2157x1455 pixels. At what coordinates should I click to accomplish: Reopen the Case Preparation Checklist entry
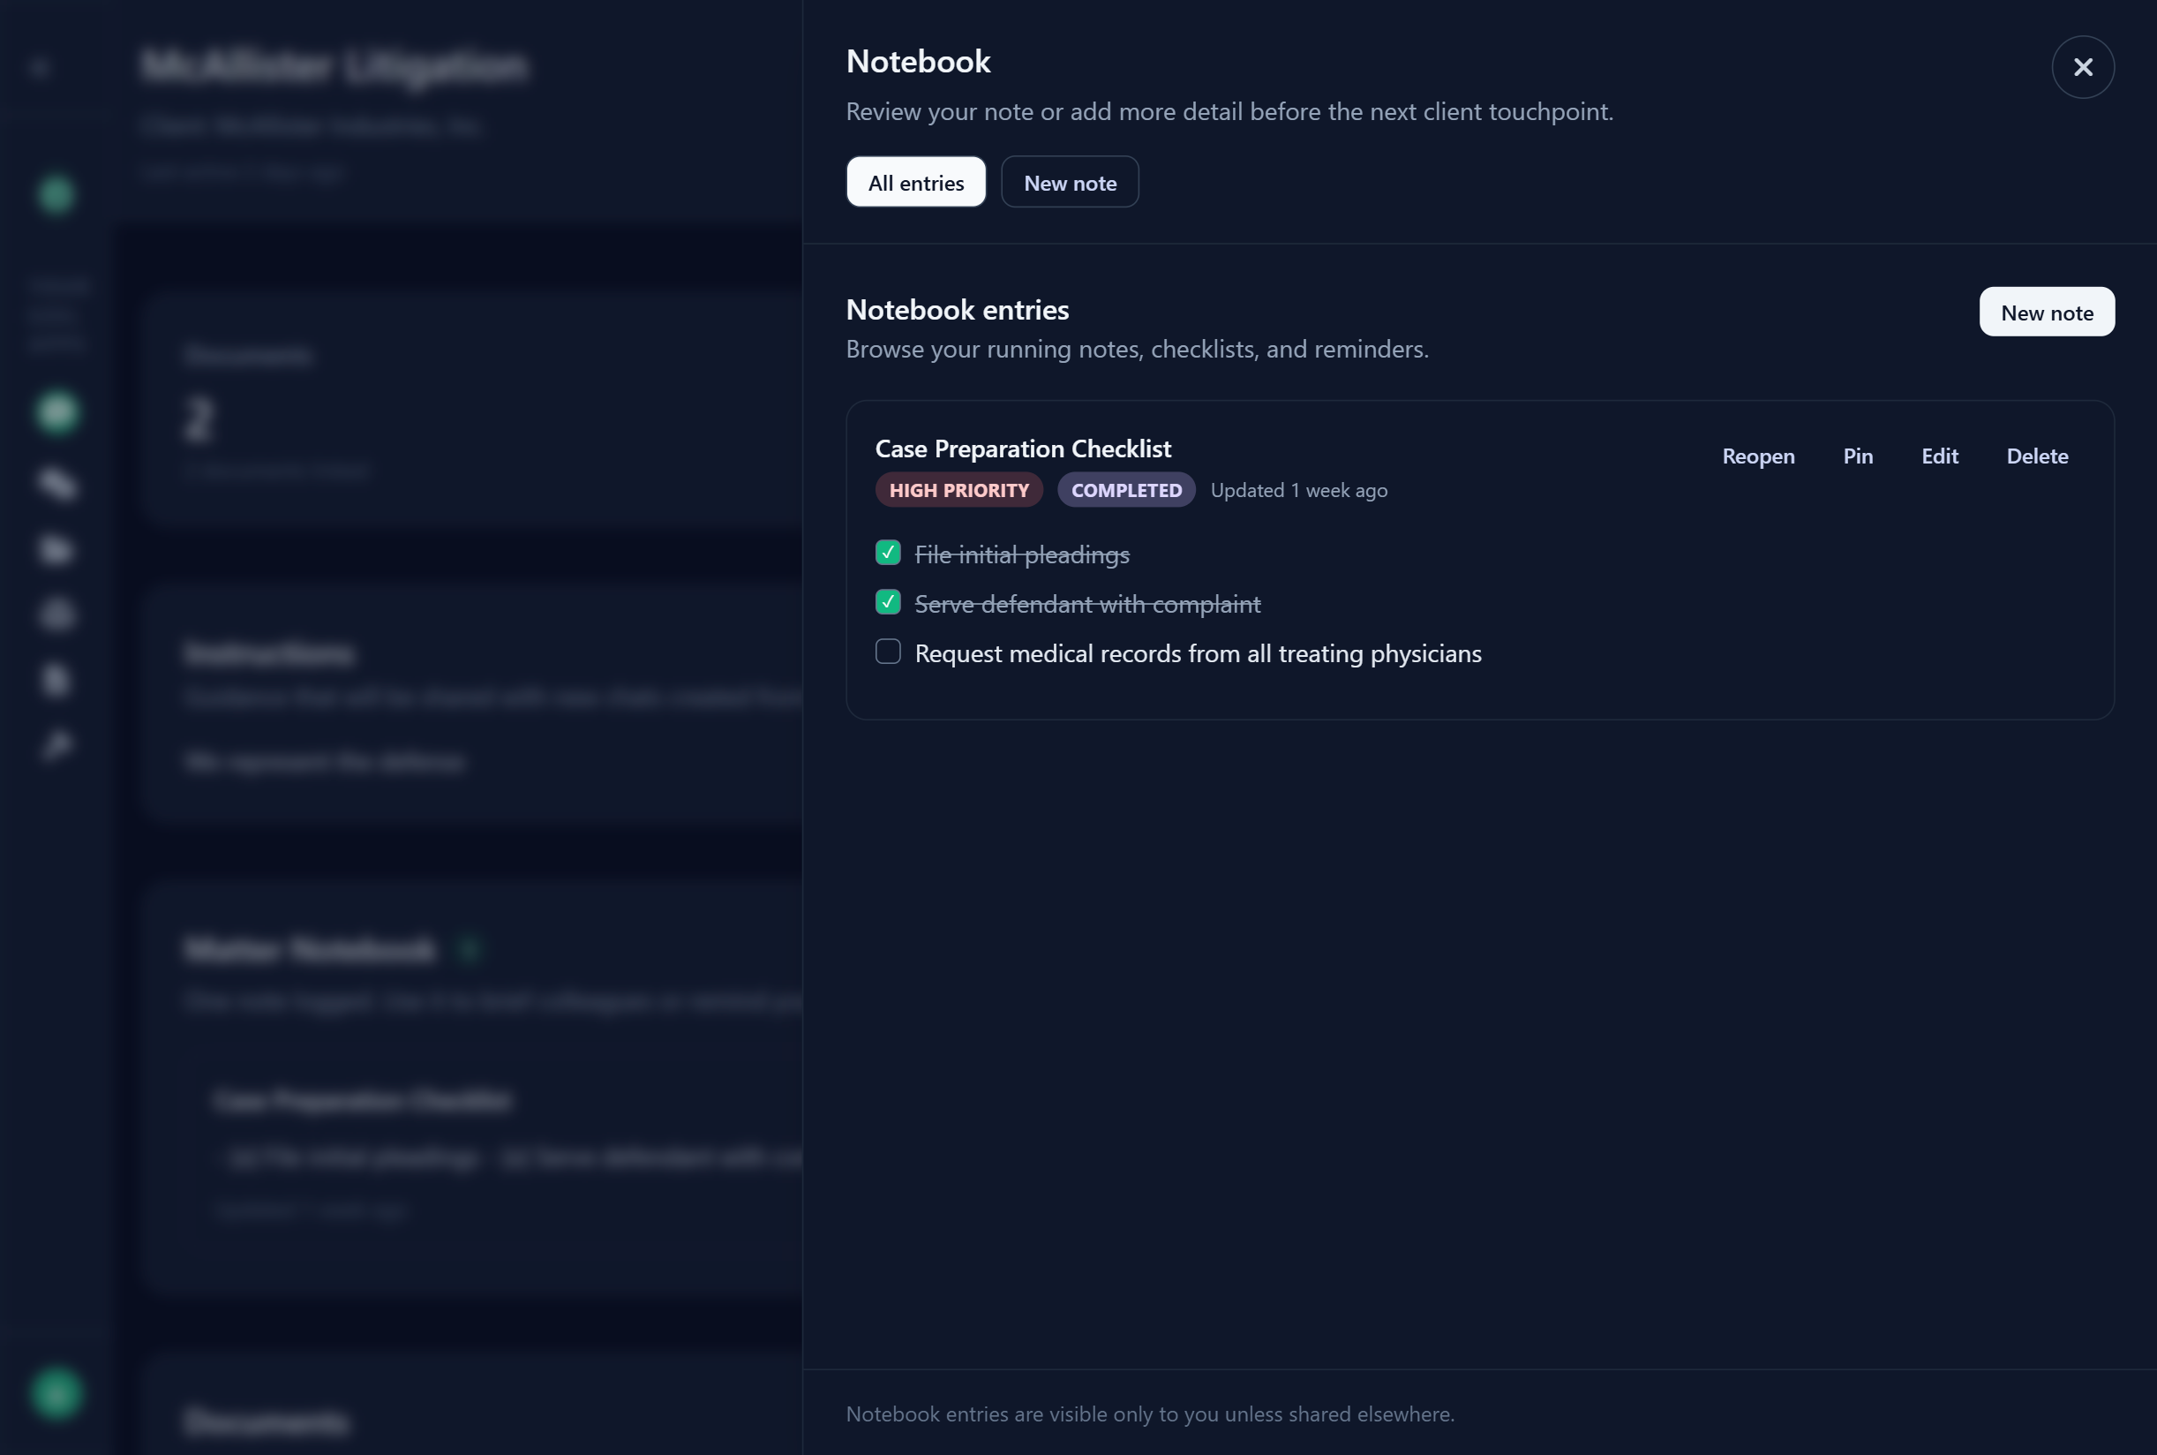click(x=1757, y=456)
